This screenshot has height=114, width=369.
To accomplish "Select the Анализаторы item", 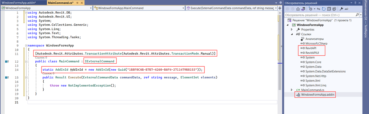I will pyautogui.click(x=315, y=39).
